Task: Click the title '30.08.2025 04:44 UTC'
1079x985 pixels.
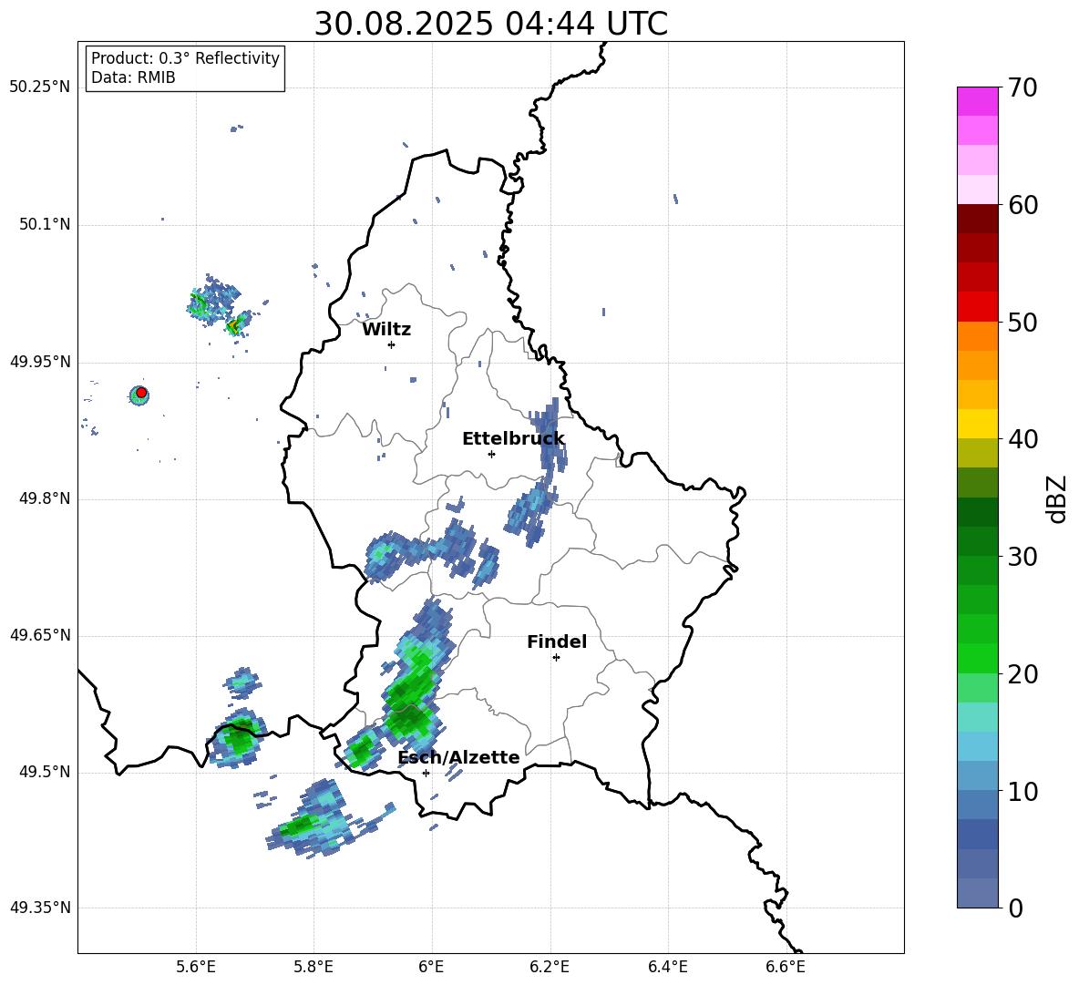Action: (x=490, y=24)
